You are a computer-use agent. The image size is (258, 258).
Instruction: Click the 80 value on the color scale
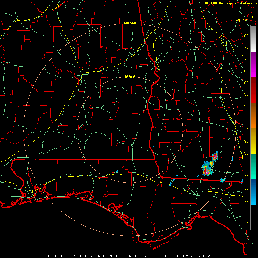[246, 36]
